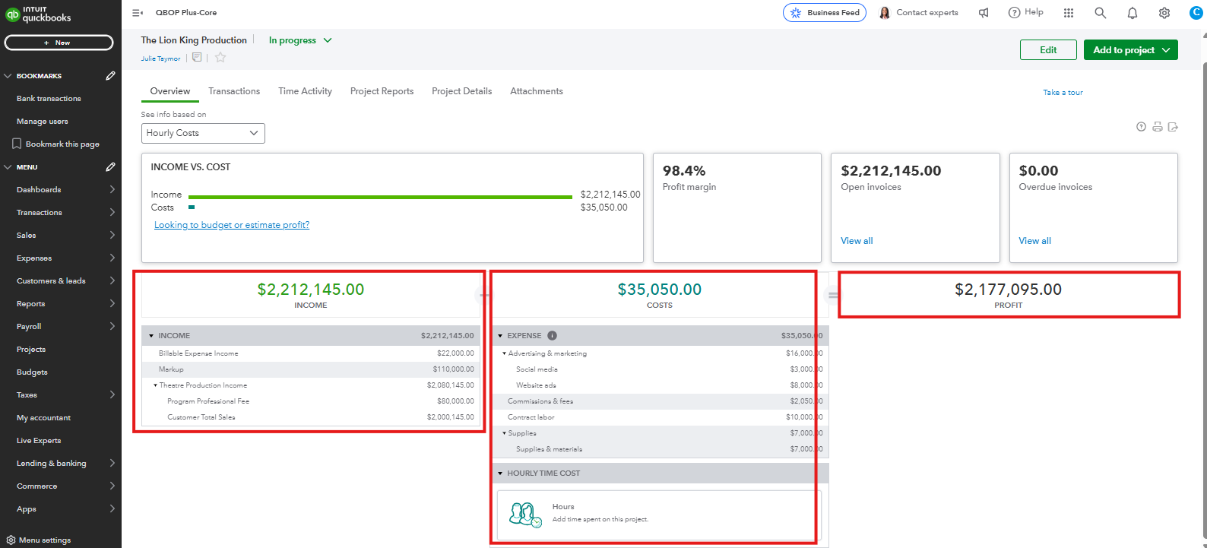Open the notifications bell
This screenshot has height=548, width=1207.
pyautogui.click(x=1132, y=13)
